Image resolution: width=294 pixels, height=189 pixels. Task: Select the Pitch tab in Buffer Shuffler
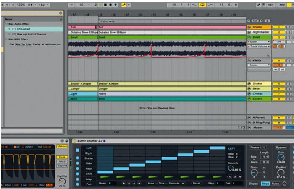tap(89, 168)
